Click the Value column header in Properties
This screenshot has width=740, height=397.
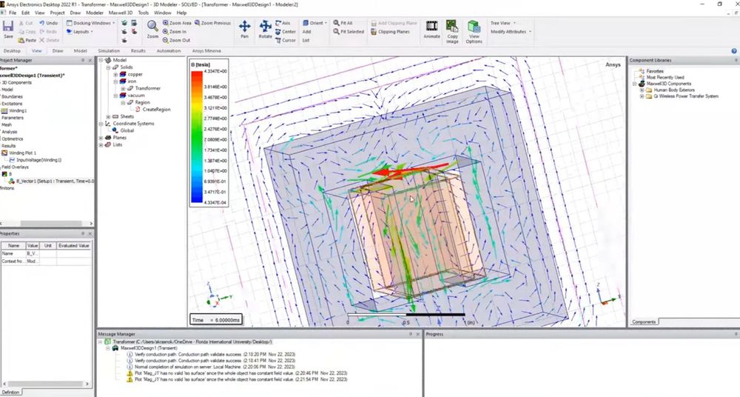(x=33, y=246)
